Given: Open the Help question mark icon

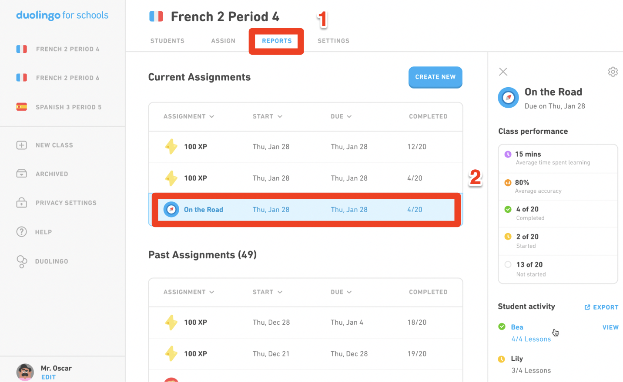Looking at the screenshot, I should tap(21, 232).
